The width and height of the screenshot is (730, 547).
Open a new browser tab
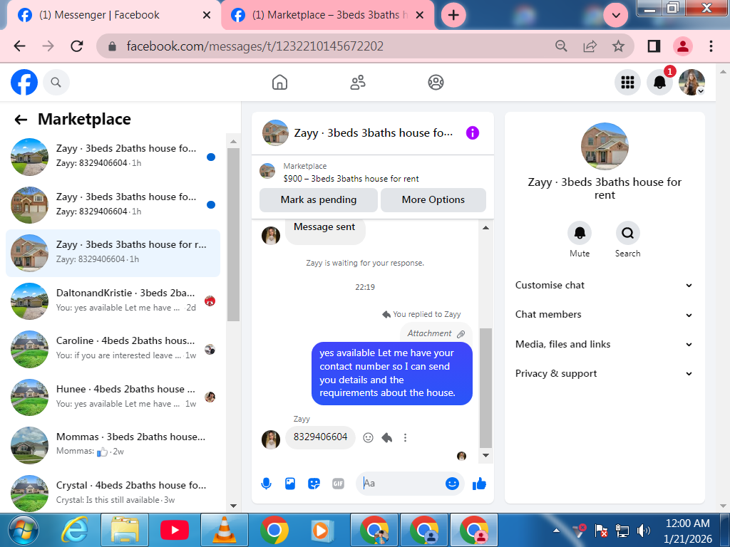pos(453,15)
